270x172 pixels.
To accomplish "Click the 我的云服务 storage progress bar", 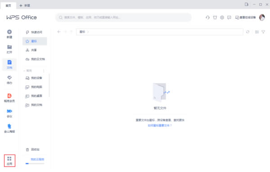I will [x=35, y=163].
